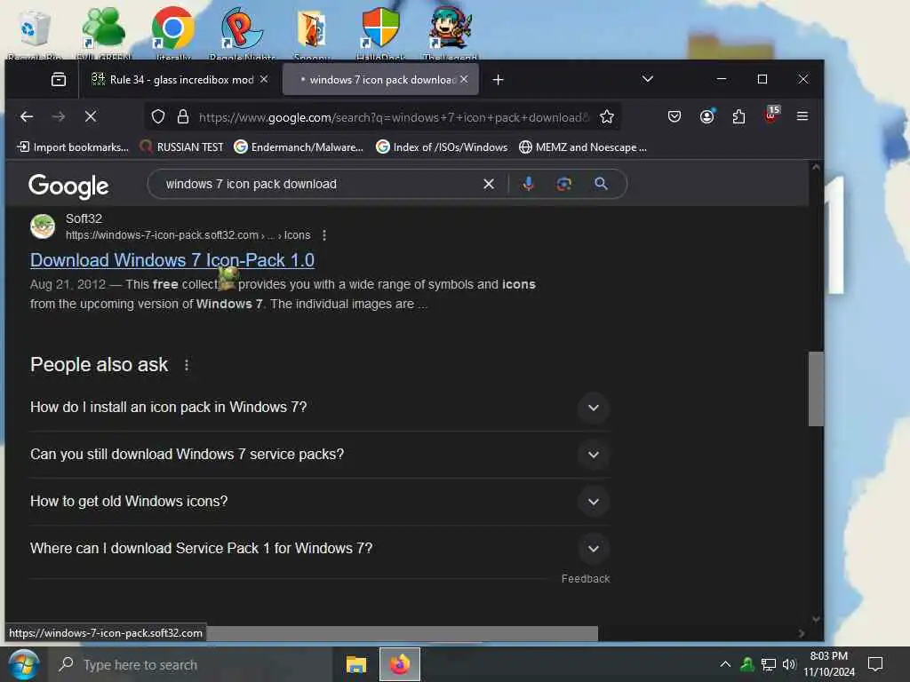
Task: Submit search with the magnifier icon
Action: [x=602, y=184]
